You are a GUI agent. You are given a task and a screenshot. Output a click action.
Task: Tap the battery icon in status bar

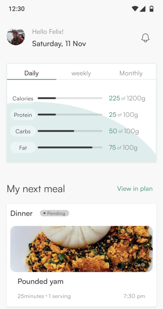[x=151, y=9]
